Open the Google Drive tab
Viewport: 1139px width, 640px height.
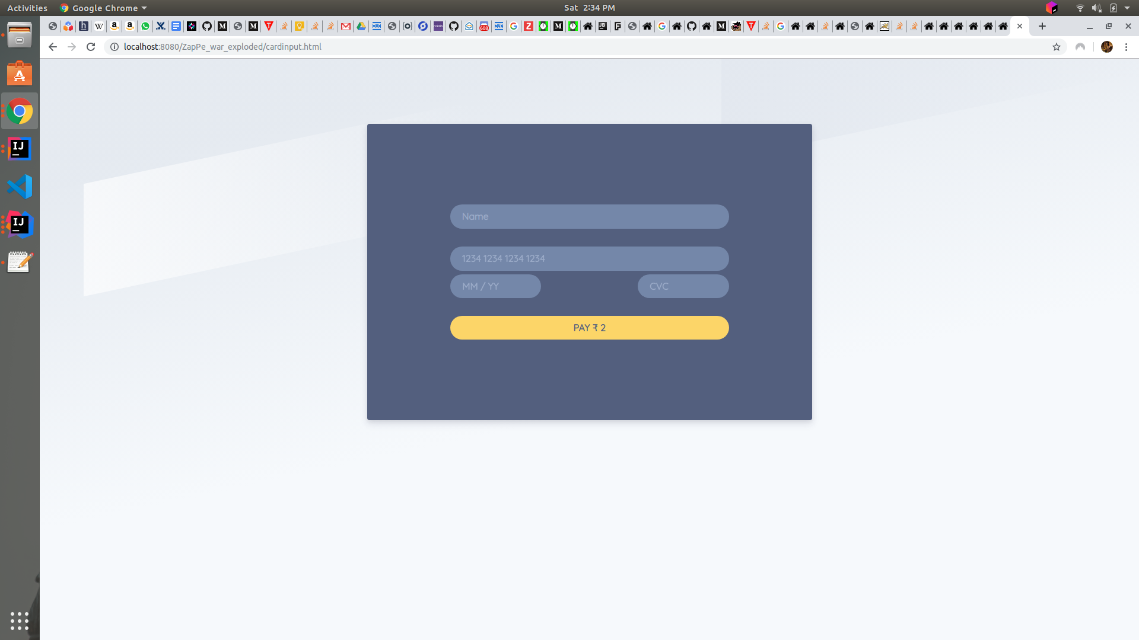(x=361, y=26)
